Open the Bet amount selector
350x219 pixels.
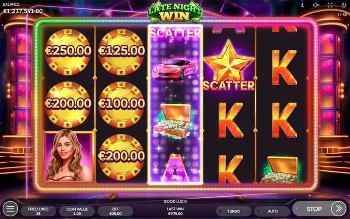tap(115, 211)
